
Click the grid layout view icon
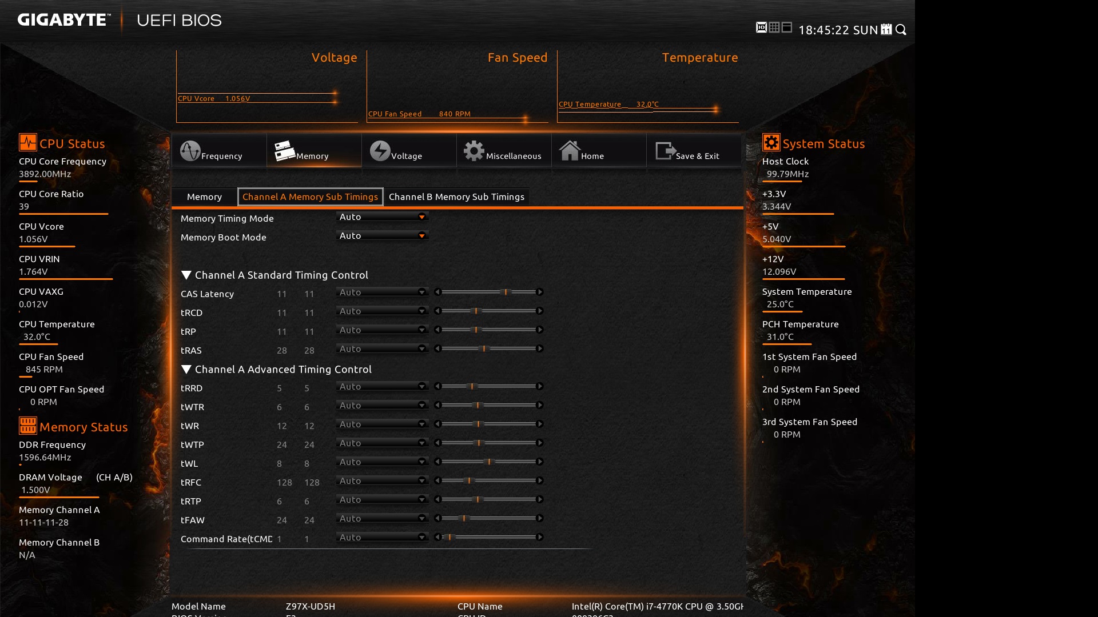[x=774, y=27]
